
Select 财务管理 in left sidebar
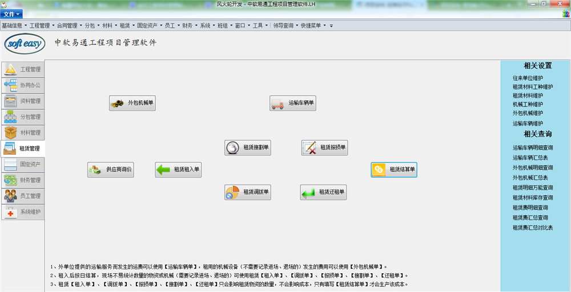(23, 180)
